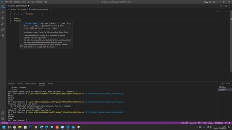Image resolution: width=232 pixels, height=130 pixels.
Task: Open File Explorer from taskbar
Action: [x=20, y=127]
